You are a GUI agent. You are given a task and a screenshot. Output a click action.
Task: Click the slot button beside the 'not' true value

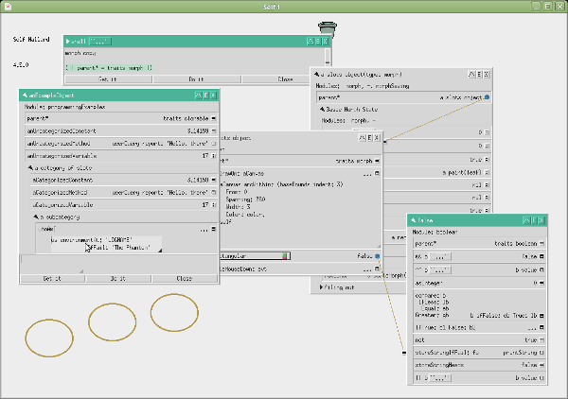click(542, 339)
